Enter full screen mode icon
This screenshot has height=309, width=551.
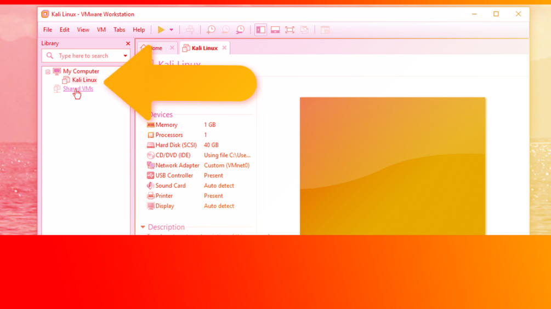coord(289,30)
